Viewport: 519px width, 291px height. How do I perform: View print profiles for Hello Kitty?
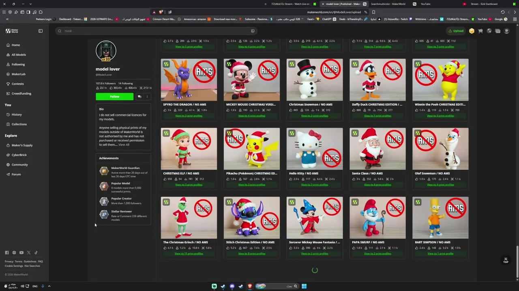coord(314,185)
